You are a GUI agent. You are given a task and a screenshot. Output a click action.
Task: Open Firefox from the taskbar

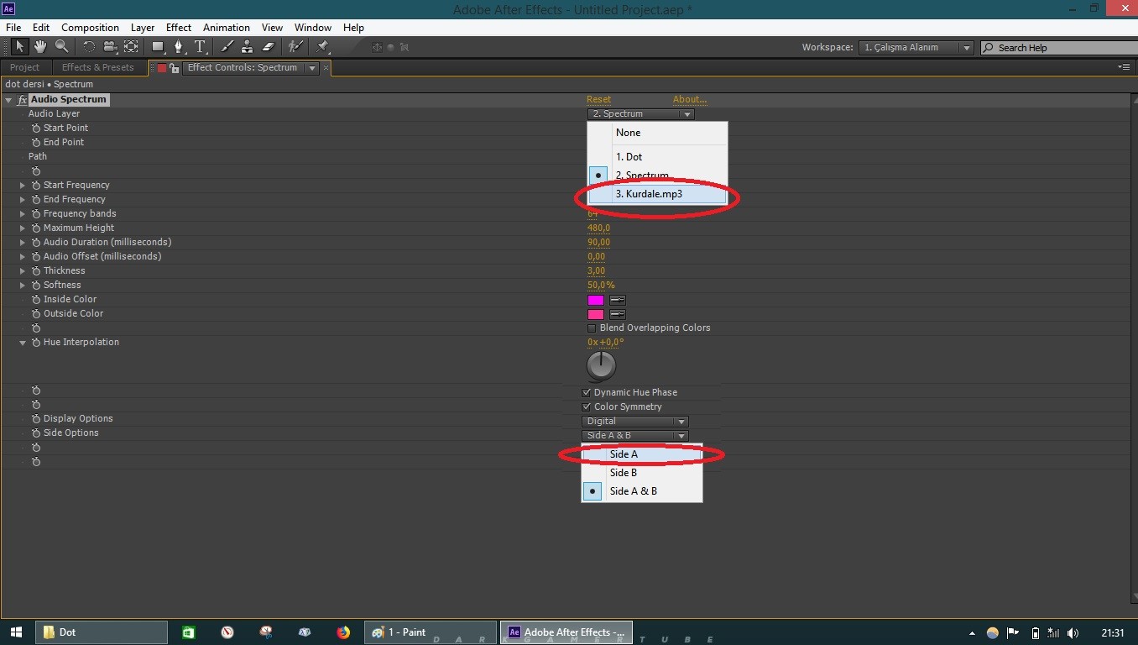[342, 632]
